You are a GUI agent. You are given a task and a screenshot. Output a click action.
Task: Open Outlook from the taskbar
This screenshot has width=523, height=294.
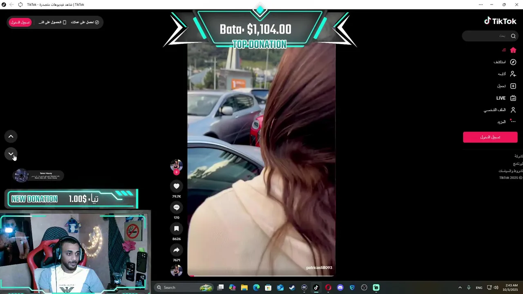280,287
